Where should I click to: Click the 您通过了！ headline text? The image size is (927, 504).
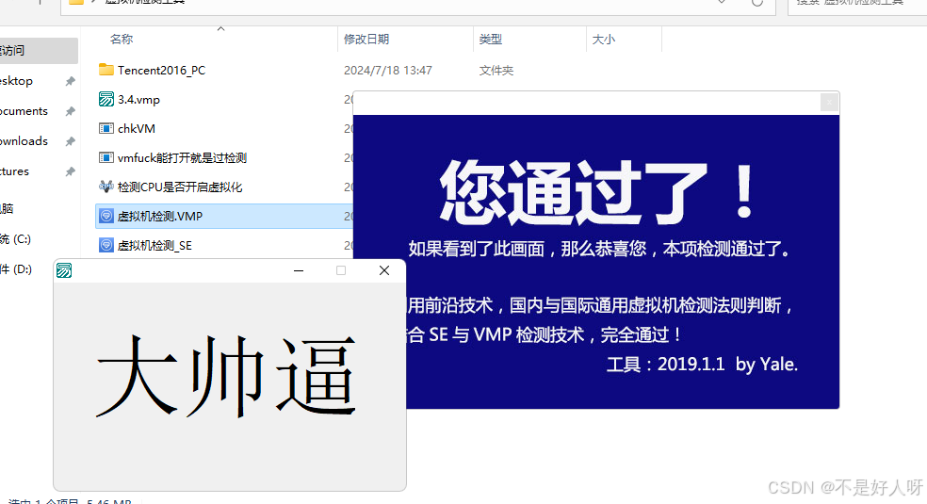coord(597,192)
